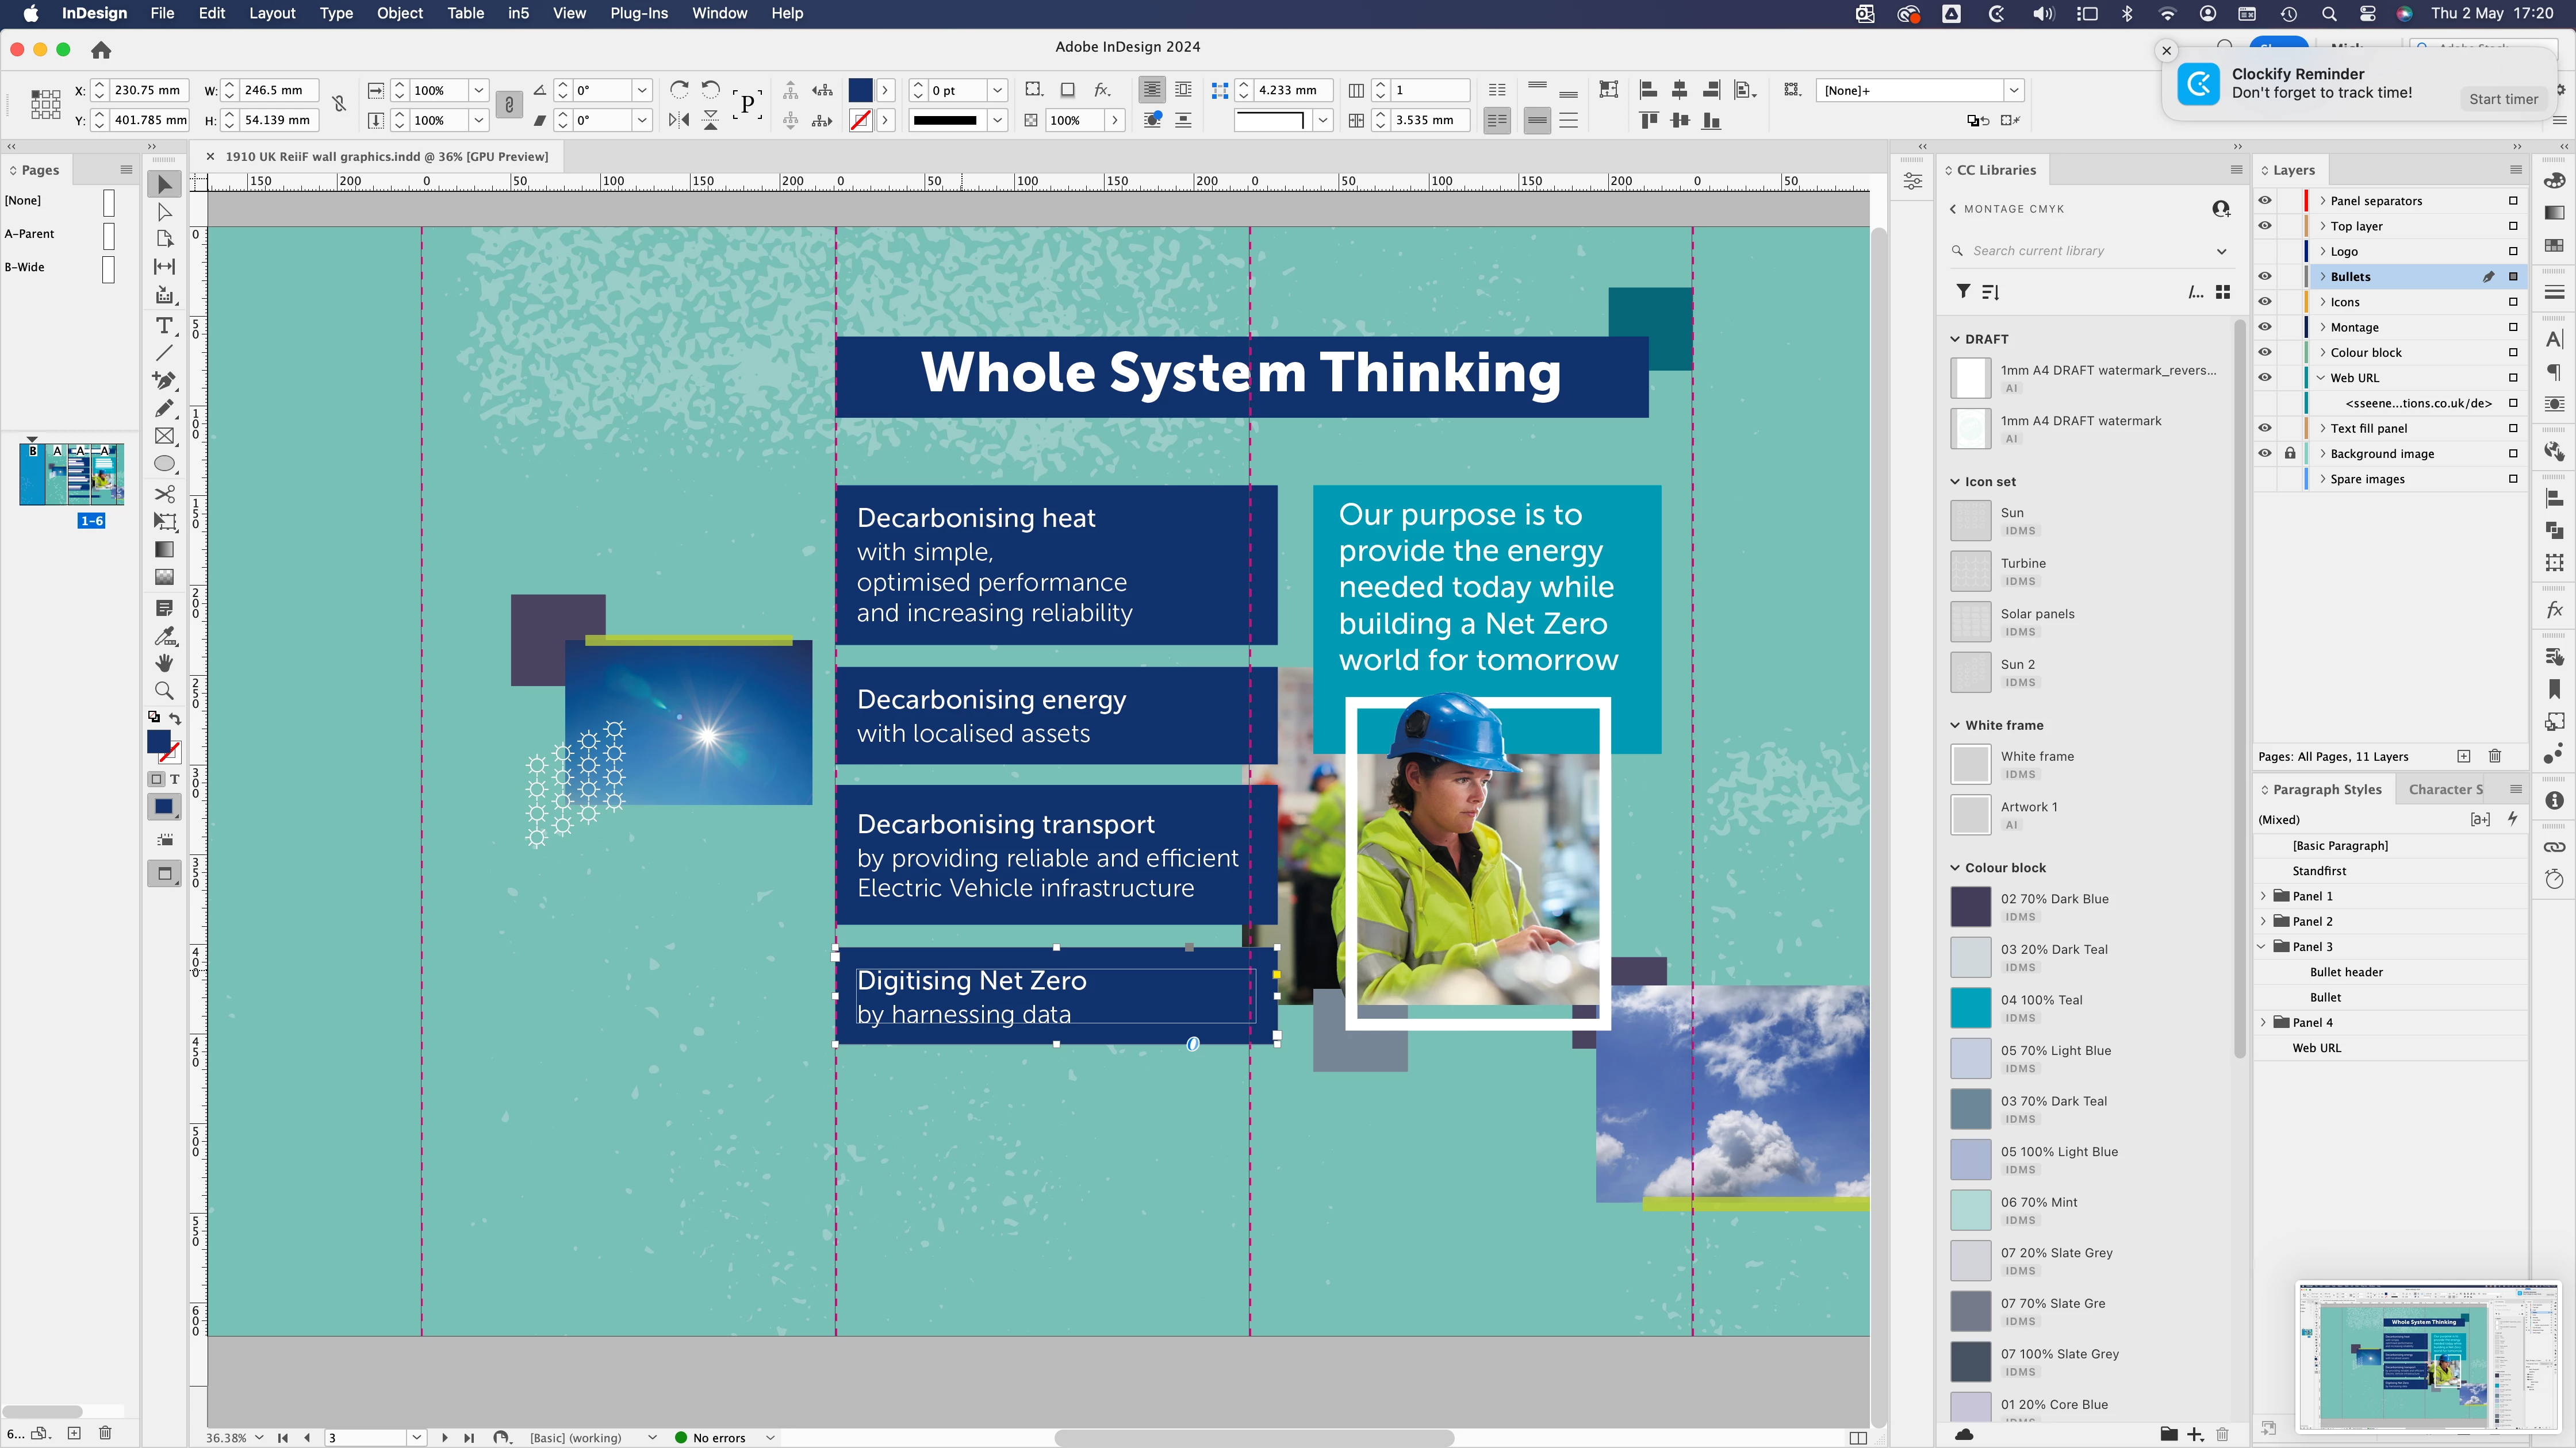Expand the Panel 4 style group
Image resolution: width=2576 pixels, height=1448 pixels.
coord(2264,1022)
